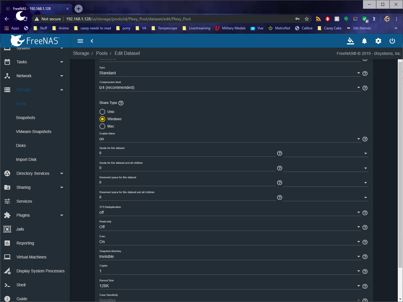Viewport: 403px width, 302px height.
Task: Select the Mac share type
Action: pos(102,126)
